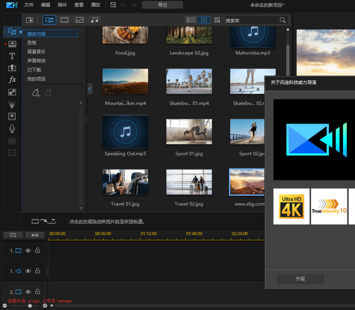Toggle lock on audio track 1
Screen dimensions: 355x310
point(38,271)
